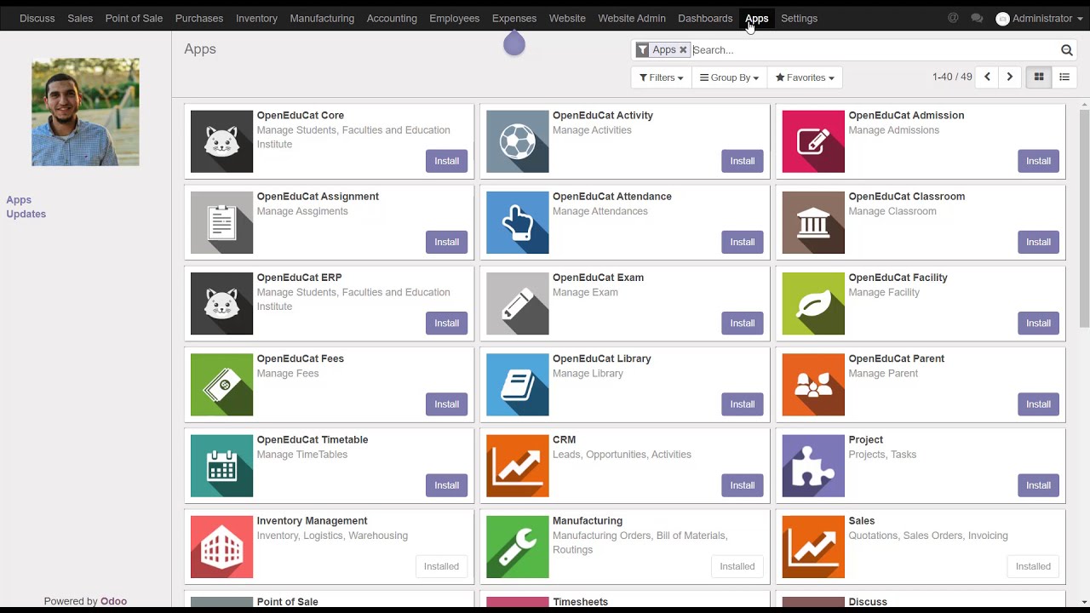
Task: Click the company logo photo
Action: coord(85,112)
